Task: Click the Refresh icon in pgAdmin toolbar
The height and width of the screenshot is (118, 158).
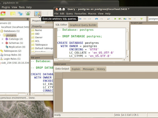Action: pyautogui.click(x=3, y=14)
